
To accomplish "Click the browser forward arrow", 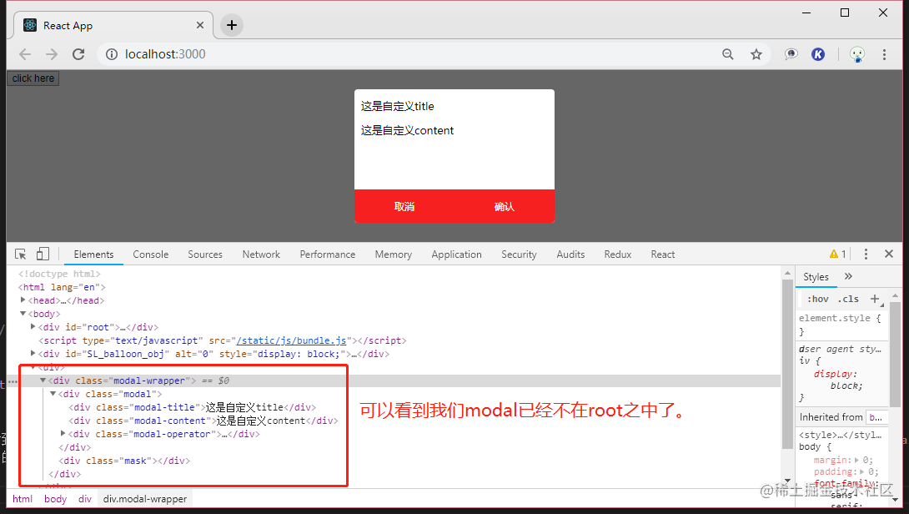I will pyautogui.click(x=52, y=54).
